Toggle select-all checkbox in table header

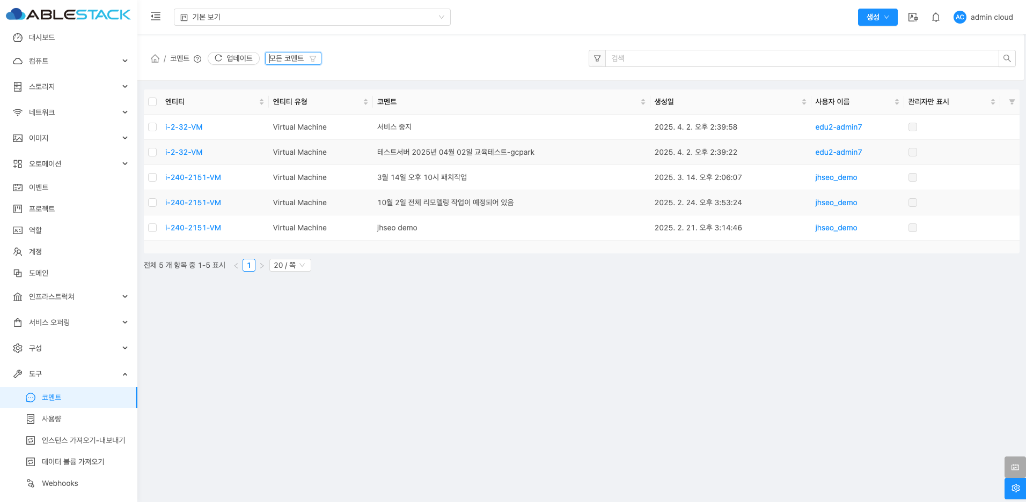(152, 102)
